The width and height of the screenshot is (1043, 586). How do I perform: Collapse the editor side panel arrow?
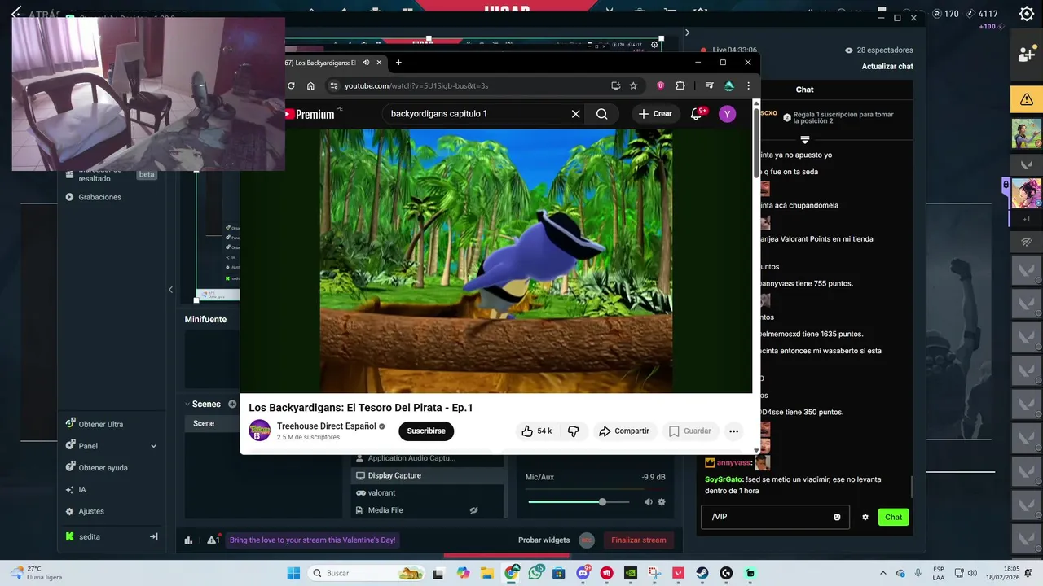pos(170,290)
